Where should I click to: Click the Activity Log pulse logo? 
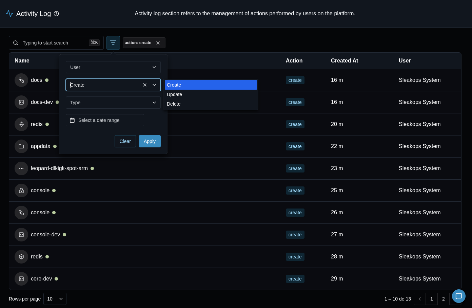[9, 14]
